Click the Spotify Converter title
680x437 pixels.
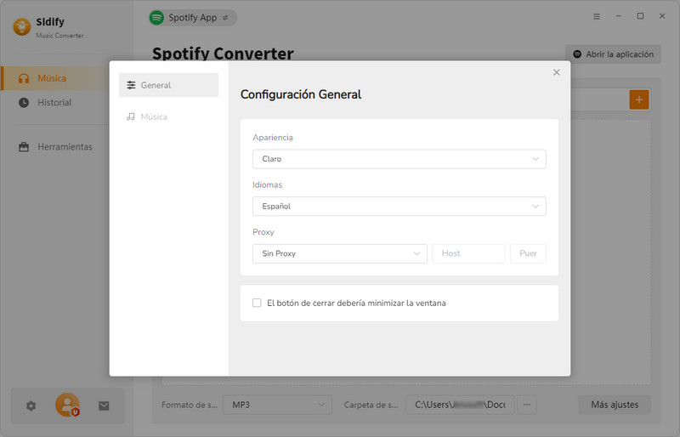223,54
